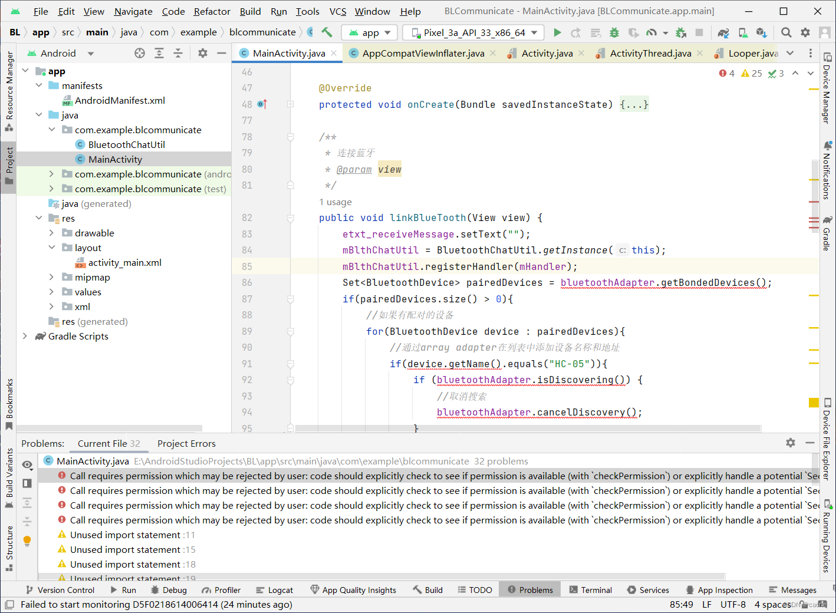The image size is (836, 613).
Task: Expand the Gradle Scripts node
Action: (25, 336)
